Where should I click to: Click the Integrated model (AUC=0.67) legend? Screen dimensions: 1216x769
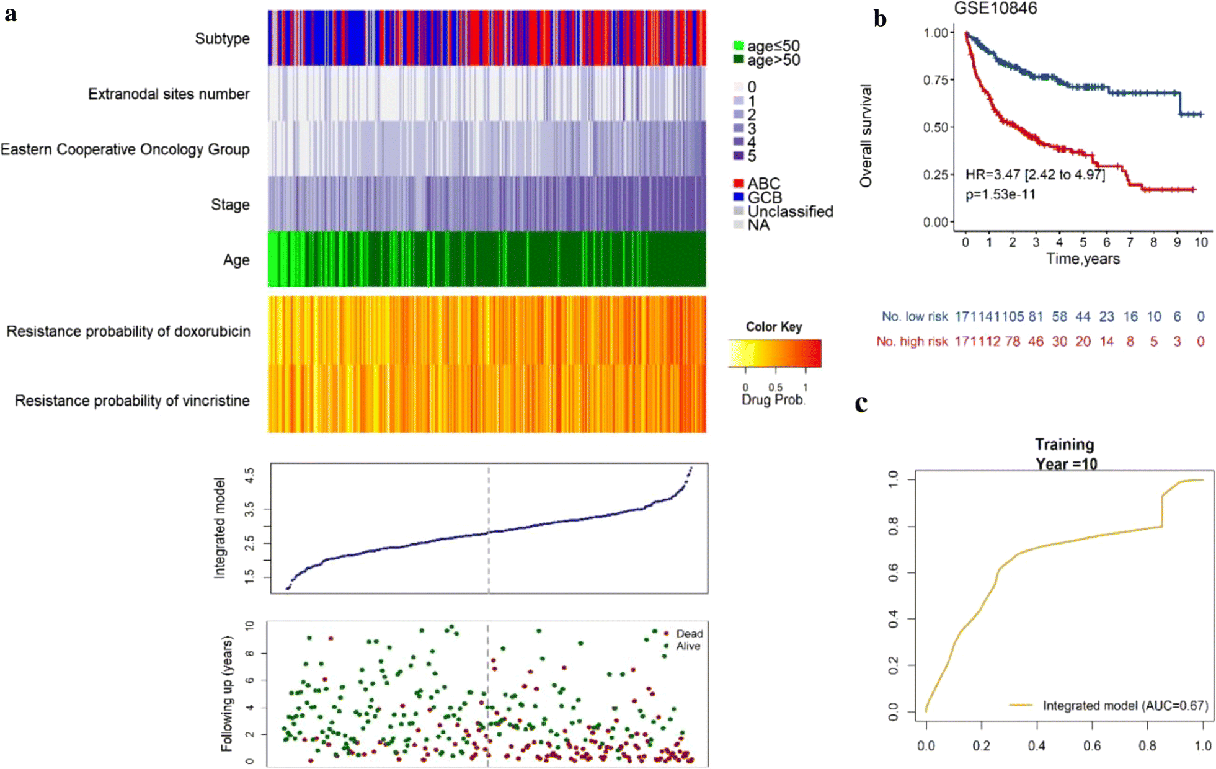(1108, 705)
